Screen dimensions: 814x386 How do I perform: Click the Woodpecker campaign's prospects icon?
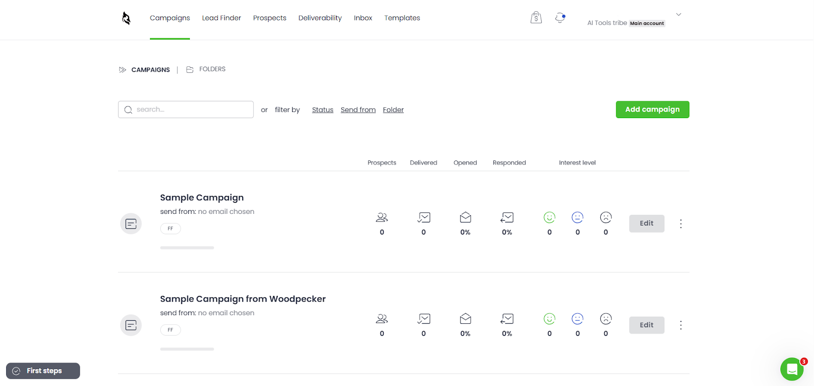point(382,319)
